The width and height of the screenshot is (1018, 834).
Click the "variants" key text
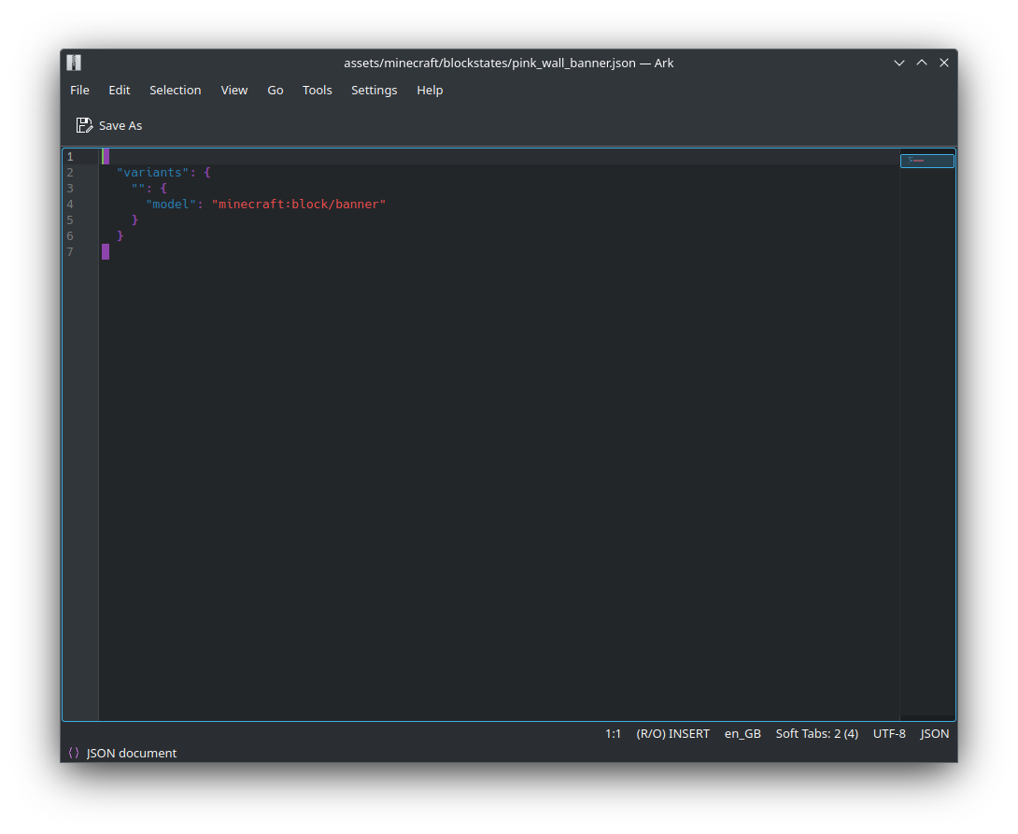(152, 173)
